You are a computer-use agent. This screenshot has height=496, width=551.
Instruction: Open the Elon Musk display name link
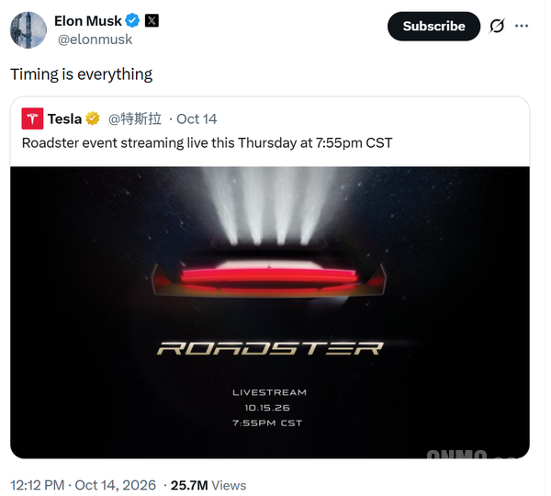pos(88,21)
